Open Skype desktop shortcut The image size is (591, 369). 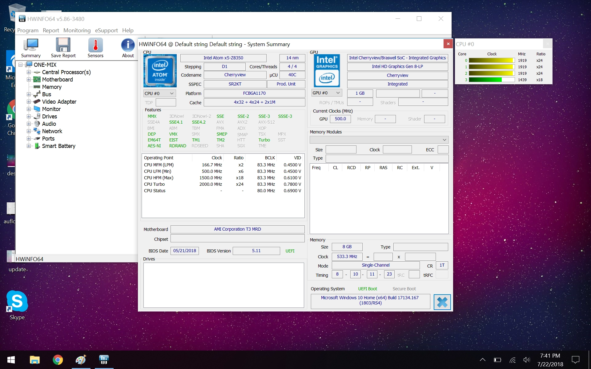17,305
